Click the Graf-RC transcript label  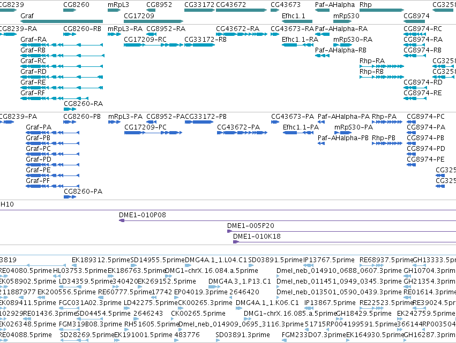(x=33, y=61)
